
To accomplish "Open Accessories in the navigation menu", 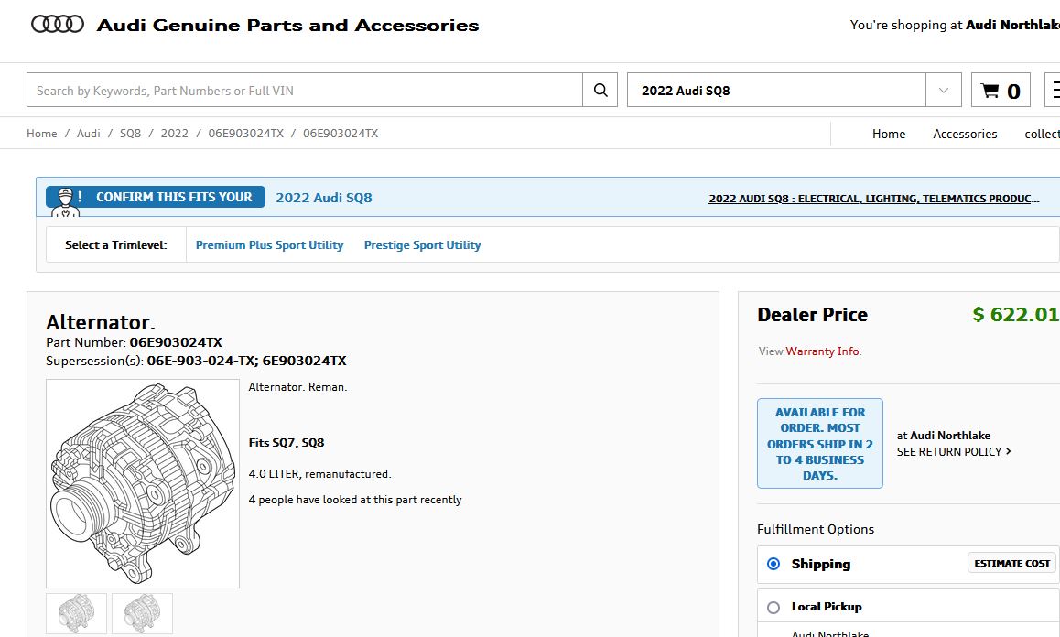I will click(x=965, y=134).
